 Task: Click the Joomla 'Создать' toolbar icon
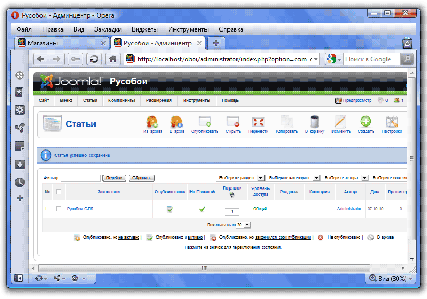point(366,123)
